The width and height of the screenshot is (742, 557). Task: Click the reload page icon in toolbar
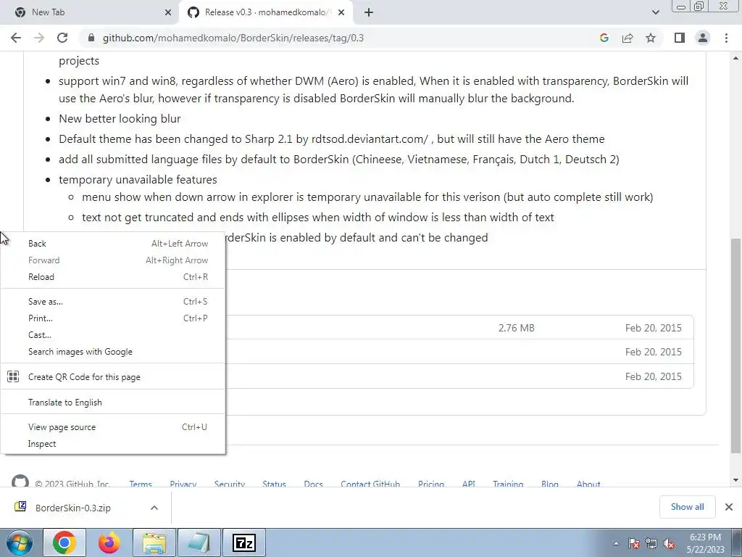(x=62, y=38)
